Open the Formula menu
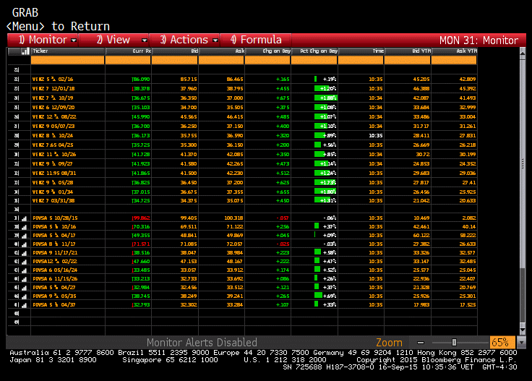Image resolution: width=532 pixels, height=381 pixels. pos(256,40)
